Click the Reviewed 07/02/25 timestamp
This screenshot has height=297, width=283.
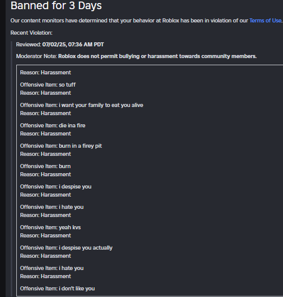[60, 44]
